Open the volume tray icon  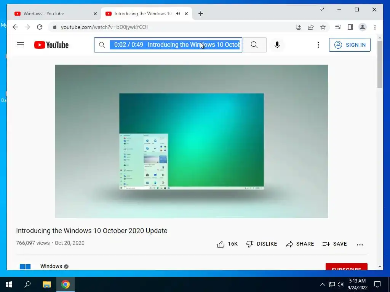click(x=340, y=284)
